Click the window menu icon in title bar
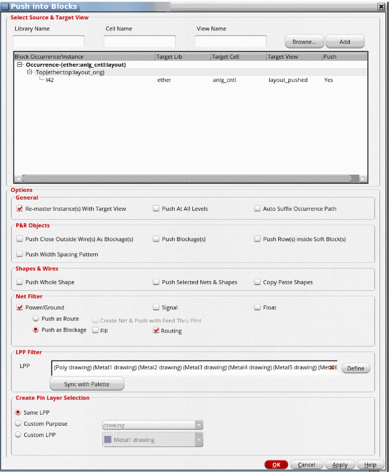Image resolution: width=390 pixels, height=472 pixels. click(x=5, y=6)
